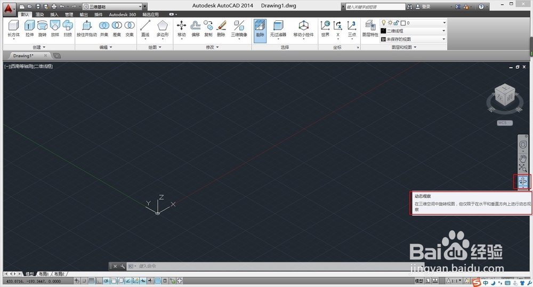Click the 删除 erase tool in 修改 panel
This screenshot has height=287, width=533.
[221, 29]
